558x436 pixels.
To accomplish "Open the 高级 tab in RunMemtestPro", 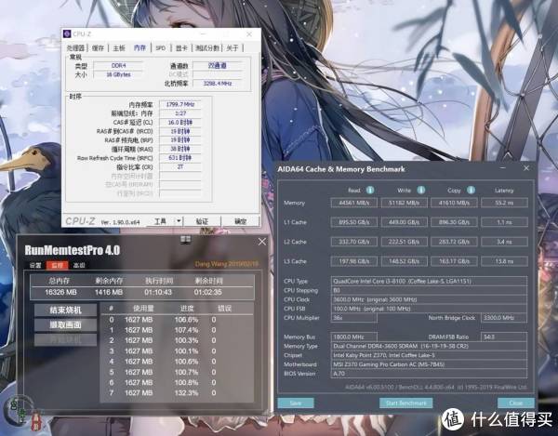I will pos(79,265).
